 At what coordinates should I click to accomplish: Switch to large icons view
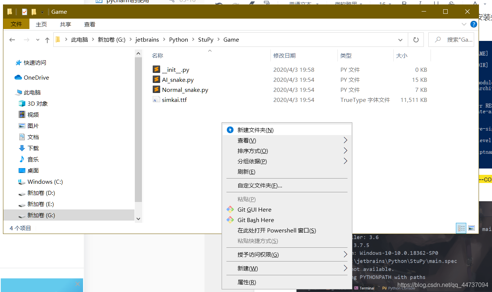(x=471, y=228)
